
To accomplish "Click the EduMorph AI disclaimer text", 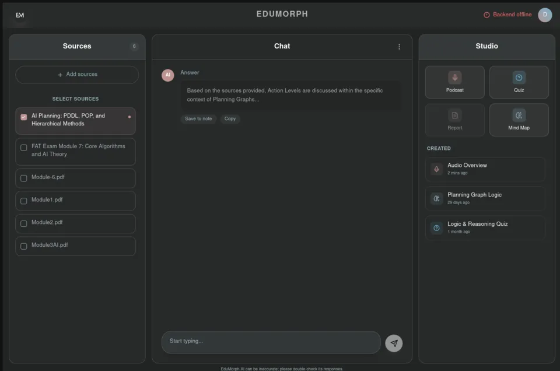I will [x=282, y=369].
